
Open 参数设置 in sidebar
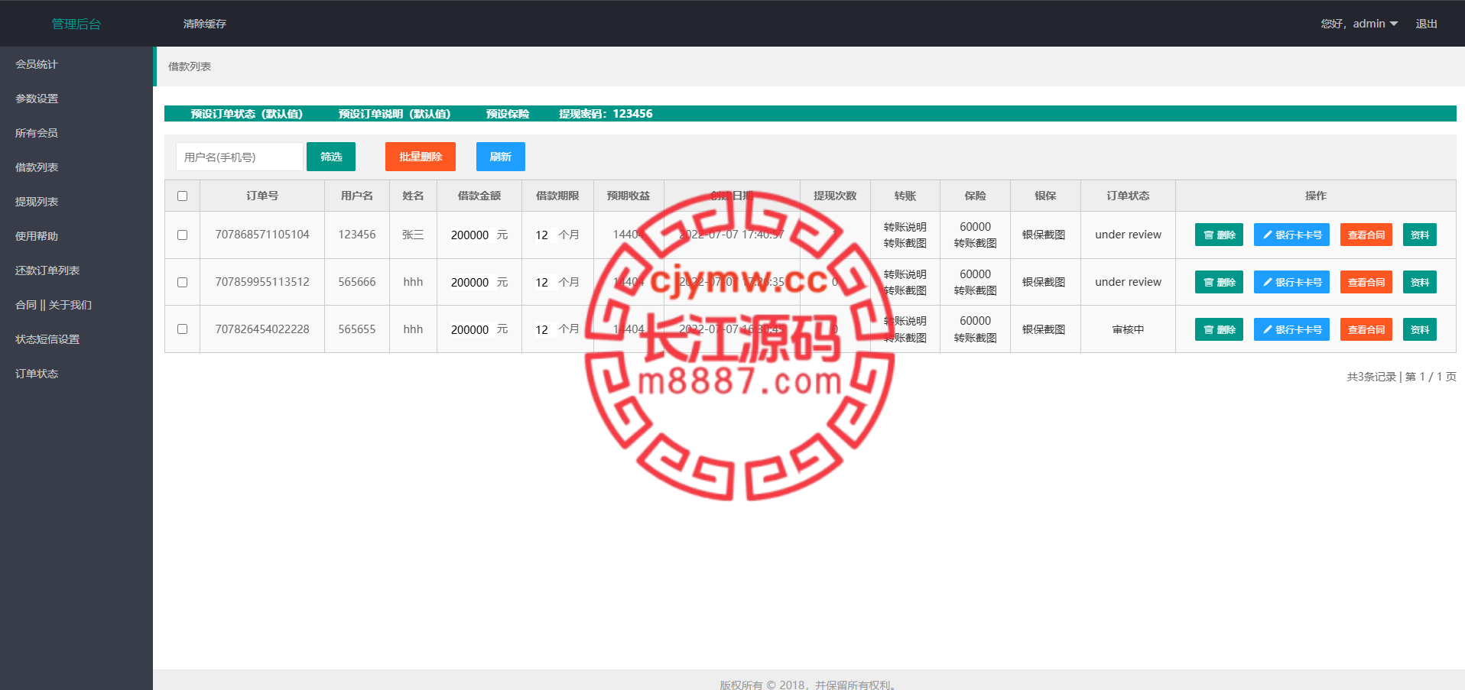[37, 99]
